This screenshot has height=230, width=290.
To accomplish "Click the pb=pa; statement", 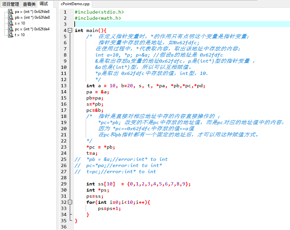I will pos(95,98).
